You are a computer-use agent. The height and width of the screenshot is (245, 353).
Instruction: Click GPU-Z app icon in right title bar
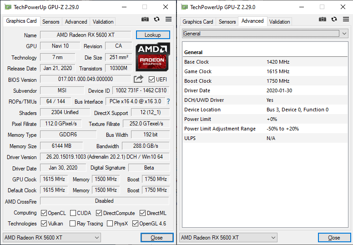click(x=185, y=7)
